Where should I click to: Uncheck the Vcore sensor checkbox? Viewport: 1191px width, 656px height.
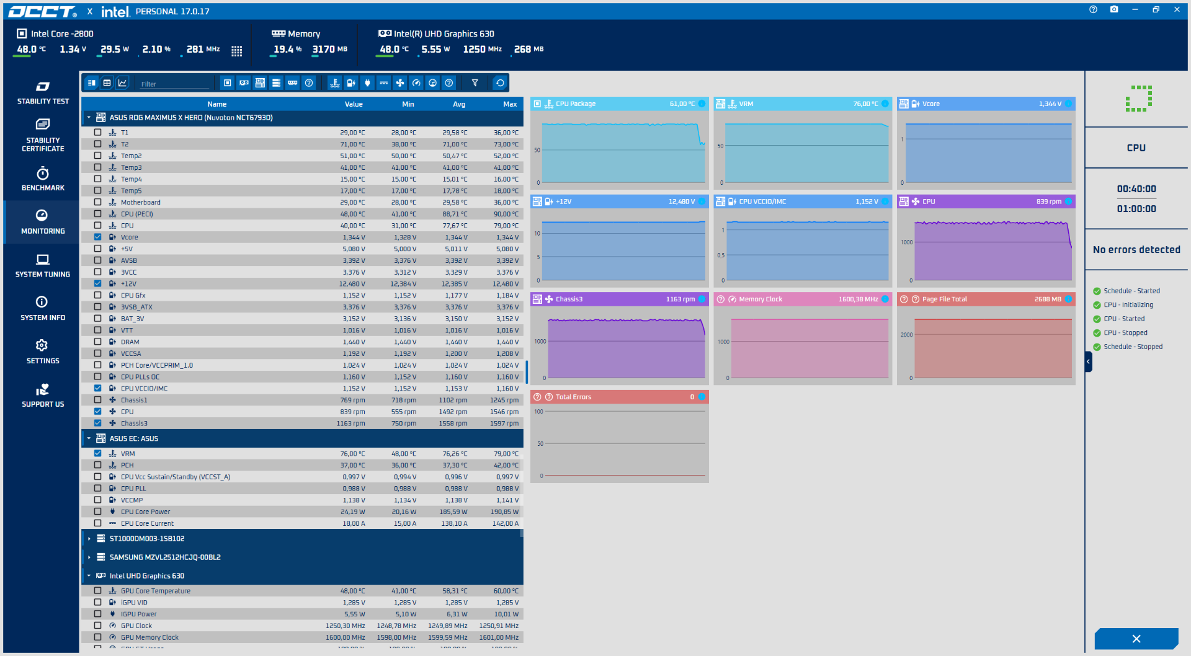(x=97, y=237)
